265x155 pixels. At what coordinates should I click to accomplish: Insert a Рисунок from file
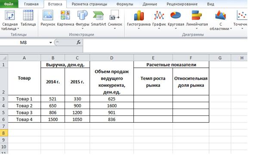[x=48, y=18]
